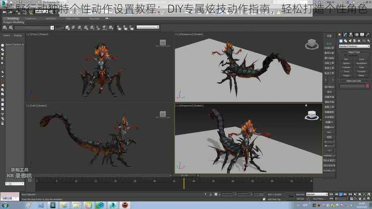Toggle Absolute/Offset transform mode icon
This screenshot has width=372, height=209.
[x=216, y=194]
